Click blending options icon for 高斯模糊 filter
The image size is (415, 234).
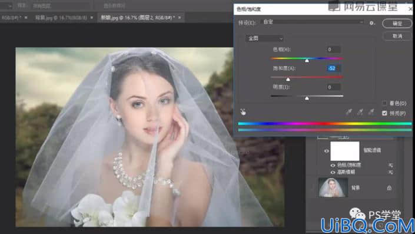(391, 172)
